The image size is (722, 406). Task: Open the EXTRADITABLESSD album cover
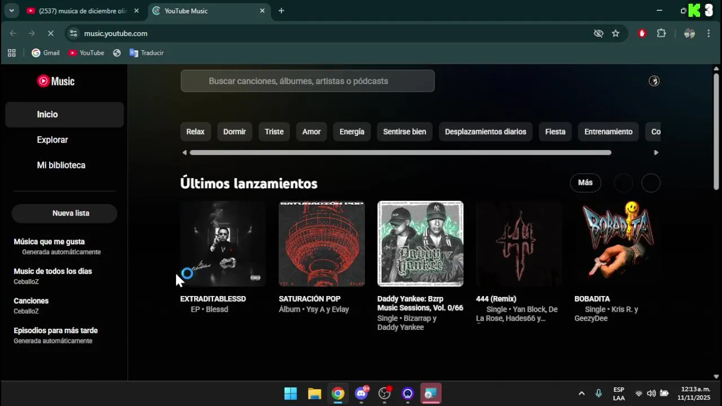pos(223,244)
